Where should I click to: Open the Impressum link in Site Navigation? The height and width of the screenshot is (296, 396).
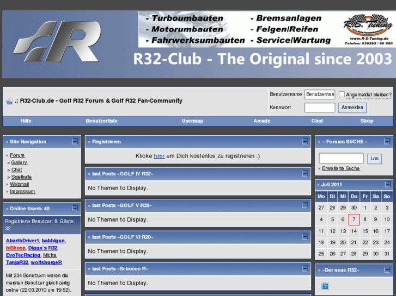22,192
